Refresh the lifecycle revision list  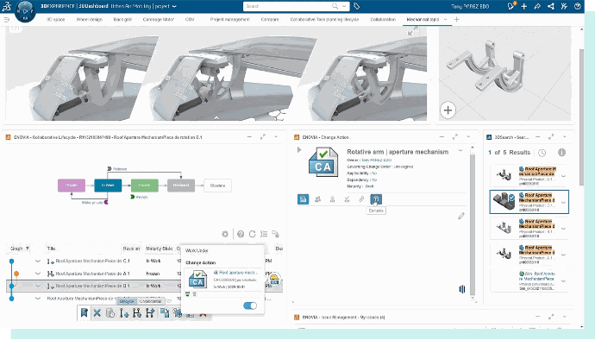(252, 234)
